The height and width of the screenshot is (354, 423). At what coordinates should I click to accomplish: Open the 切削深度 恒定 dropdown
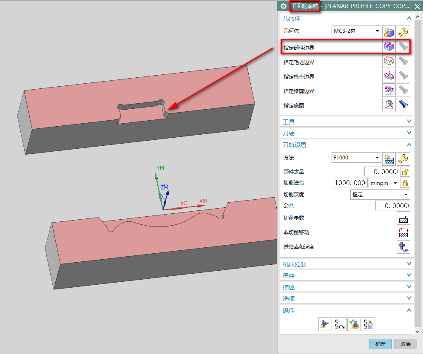380,194
